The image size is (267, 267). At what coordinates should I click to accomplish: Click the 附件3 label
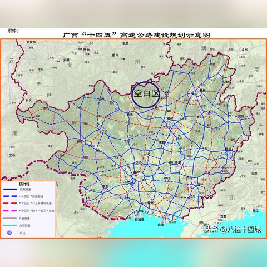tap(13, 31)
